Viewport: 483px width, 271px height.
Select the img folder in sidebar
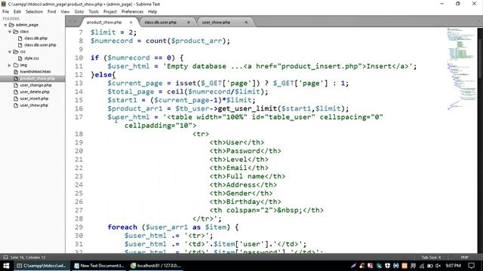pos(23,65)
